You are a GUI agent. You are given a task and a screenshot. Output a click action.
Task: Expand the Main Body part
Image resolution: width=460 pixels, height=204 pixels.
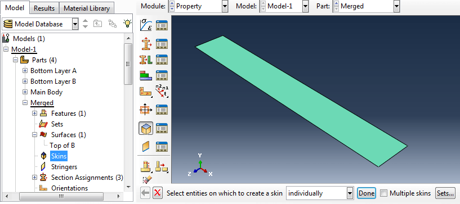coord(25,92)
